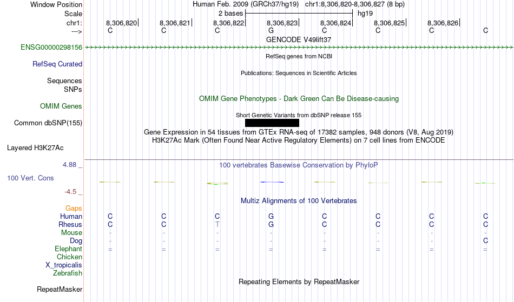Image resolution: width=514 pixels, height=302 pixels.
Task: Open the Layered H3K27Ac track label
Action: tap(35, 148)
